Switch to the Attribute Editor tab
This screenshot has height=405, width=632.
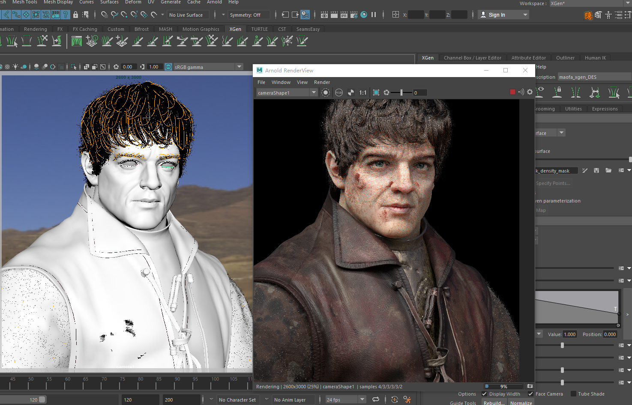(528, 58)
